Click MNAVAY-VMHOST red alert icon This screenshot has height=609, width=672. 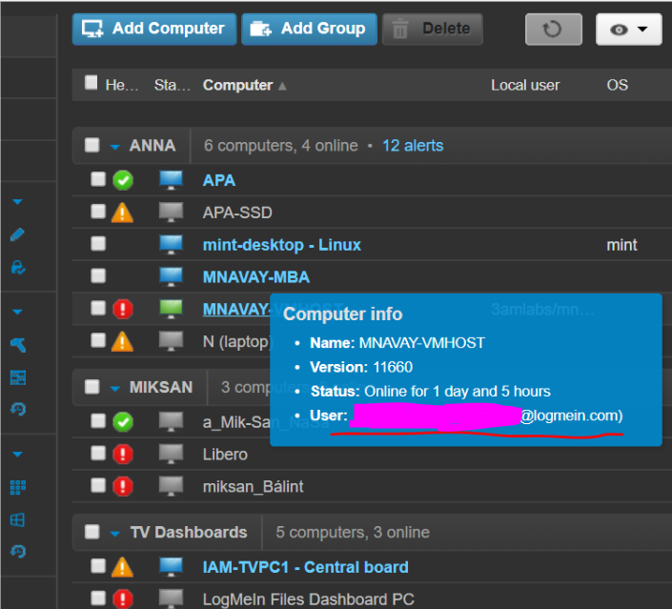pos(123,309)
